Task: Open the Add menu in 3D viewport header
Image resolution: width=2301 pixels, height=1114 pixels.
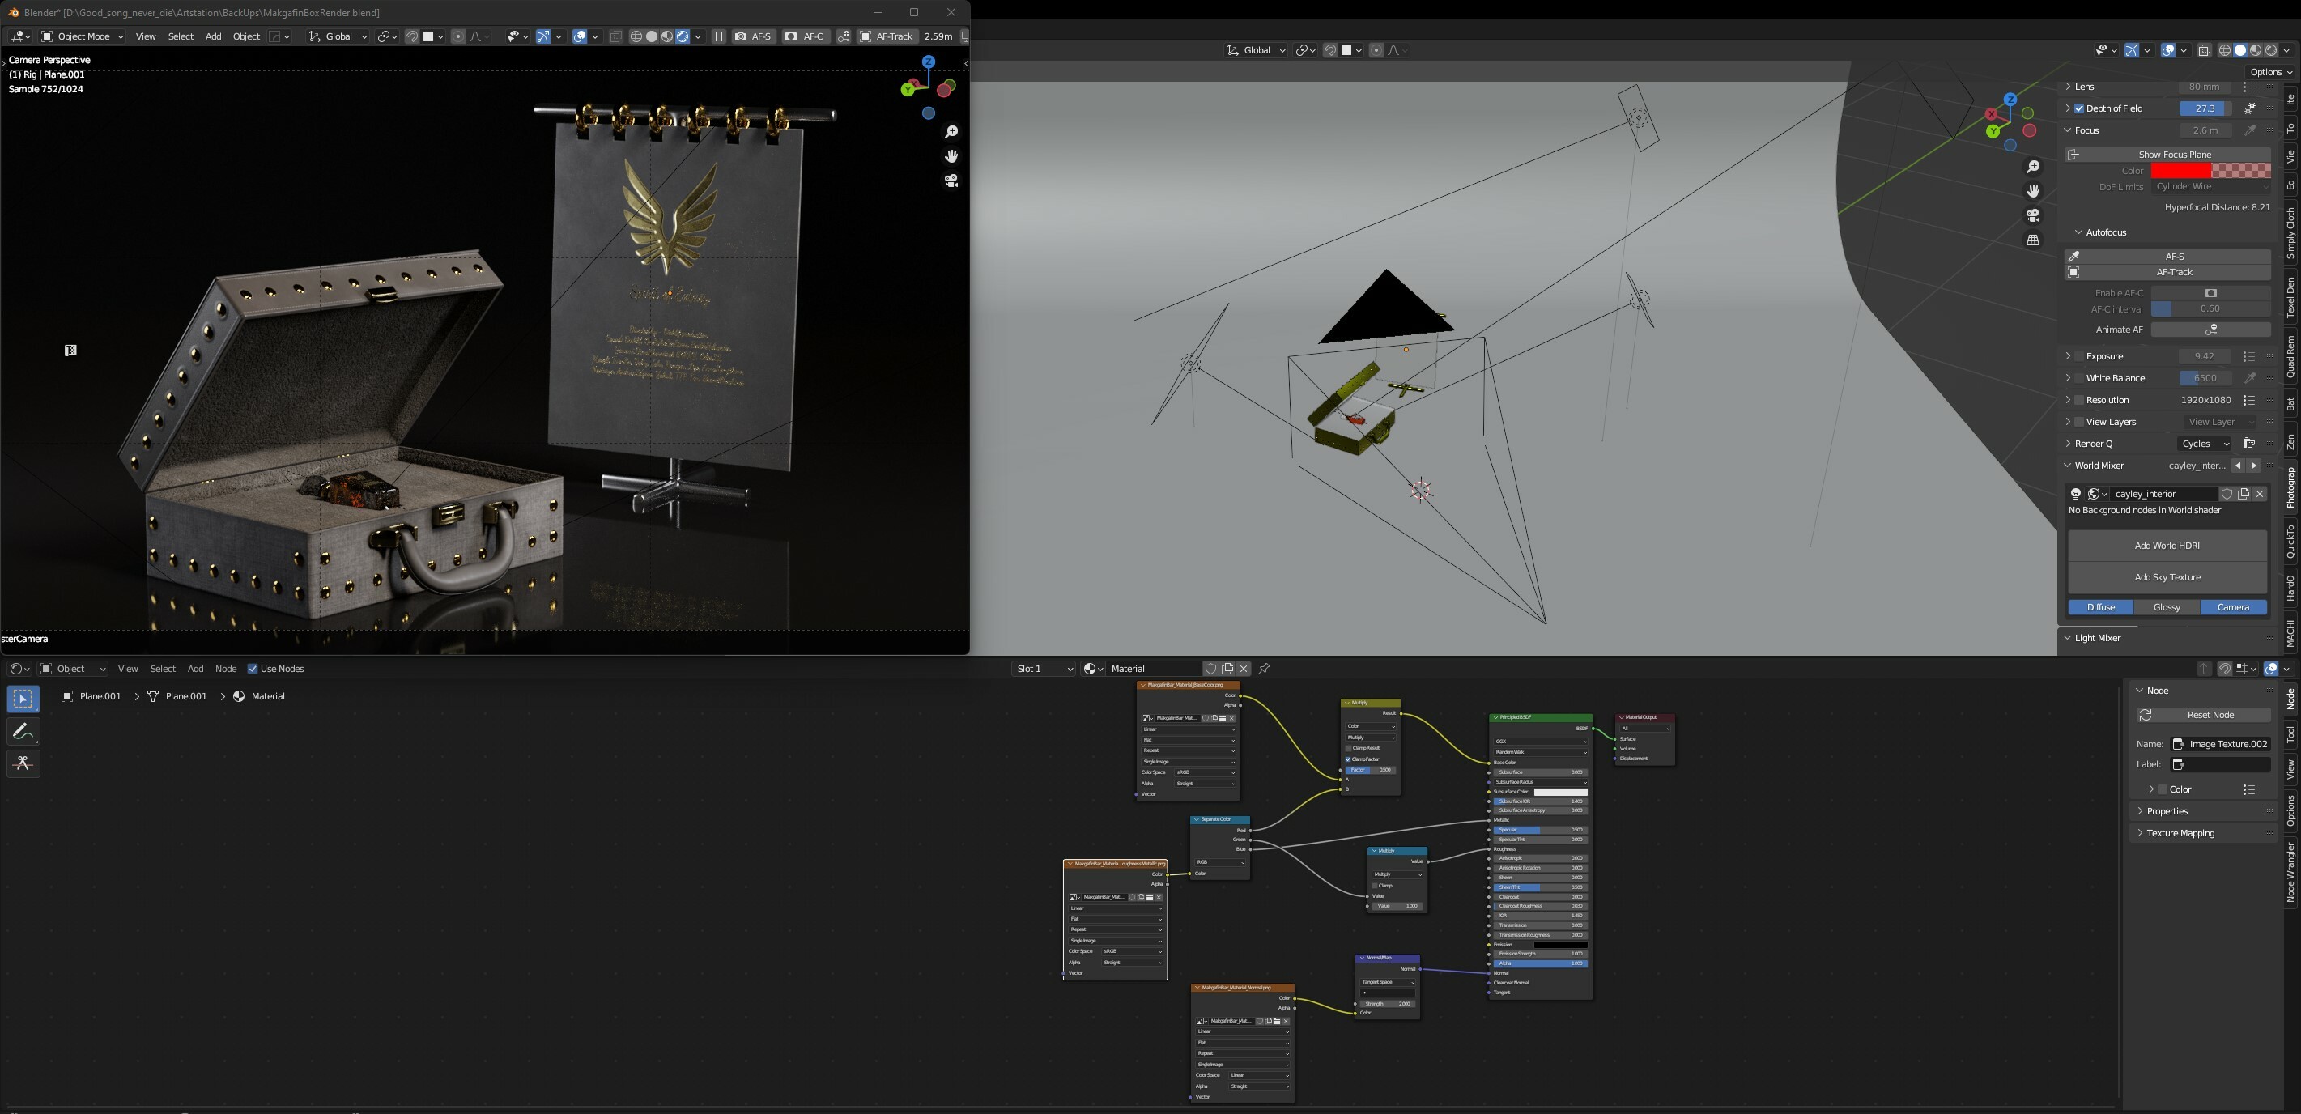Action: (x=213, y=36)
